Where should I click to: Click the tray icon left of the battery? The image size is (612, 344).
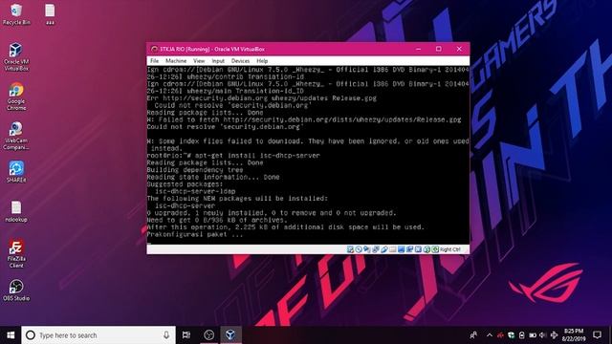[x=522, y=335]
